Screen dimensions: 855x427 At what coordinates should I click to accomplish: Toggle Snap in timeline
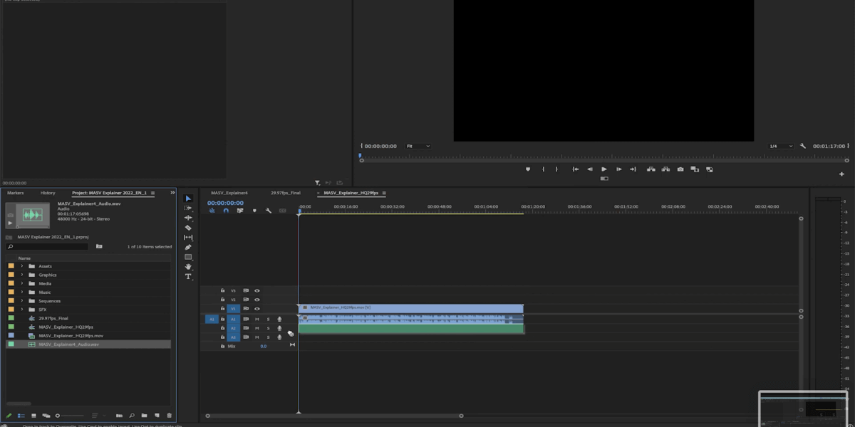coord(226,211)
